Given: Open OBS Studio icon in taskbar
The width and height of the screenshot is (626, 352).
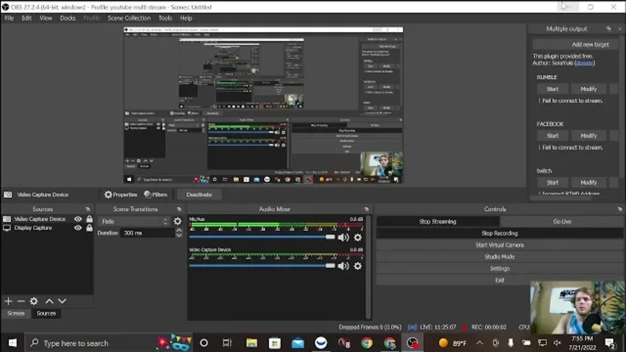Looking at the screenshot, I should tap(413, 343).
